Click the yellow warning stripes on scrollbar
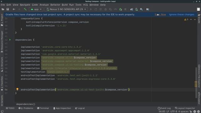The height and width of the screenshot is (113, 201). click(196, 84)
